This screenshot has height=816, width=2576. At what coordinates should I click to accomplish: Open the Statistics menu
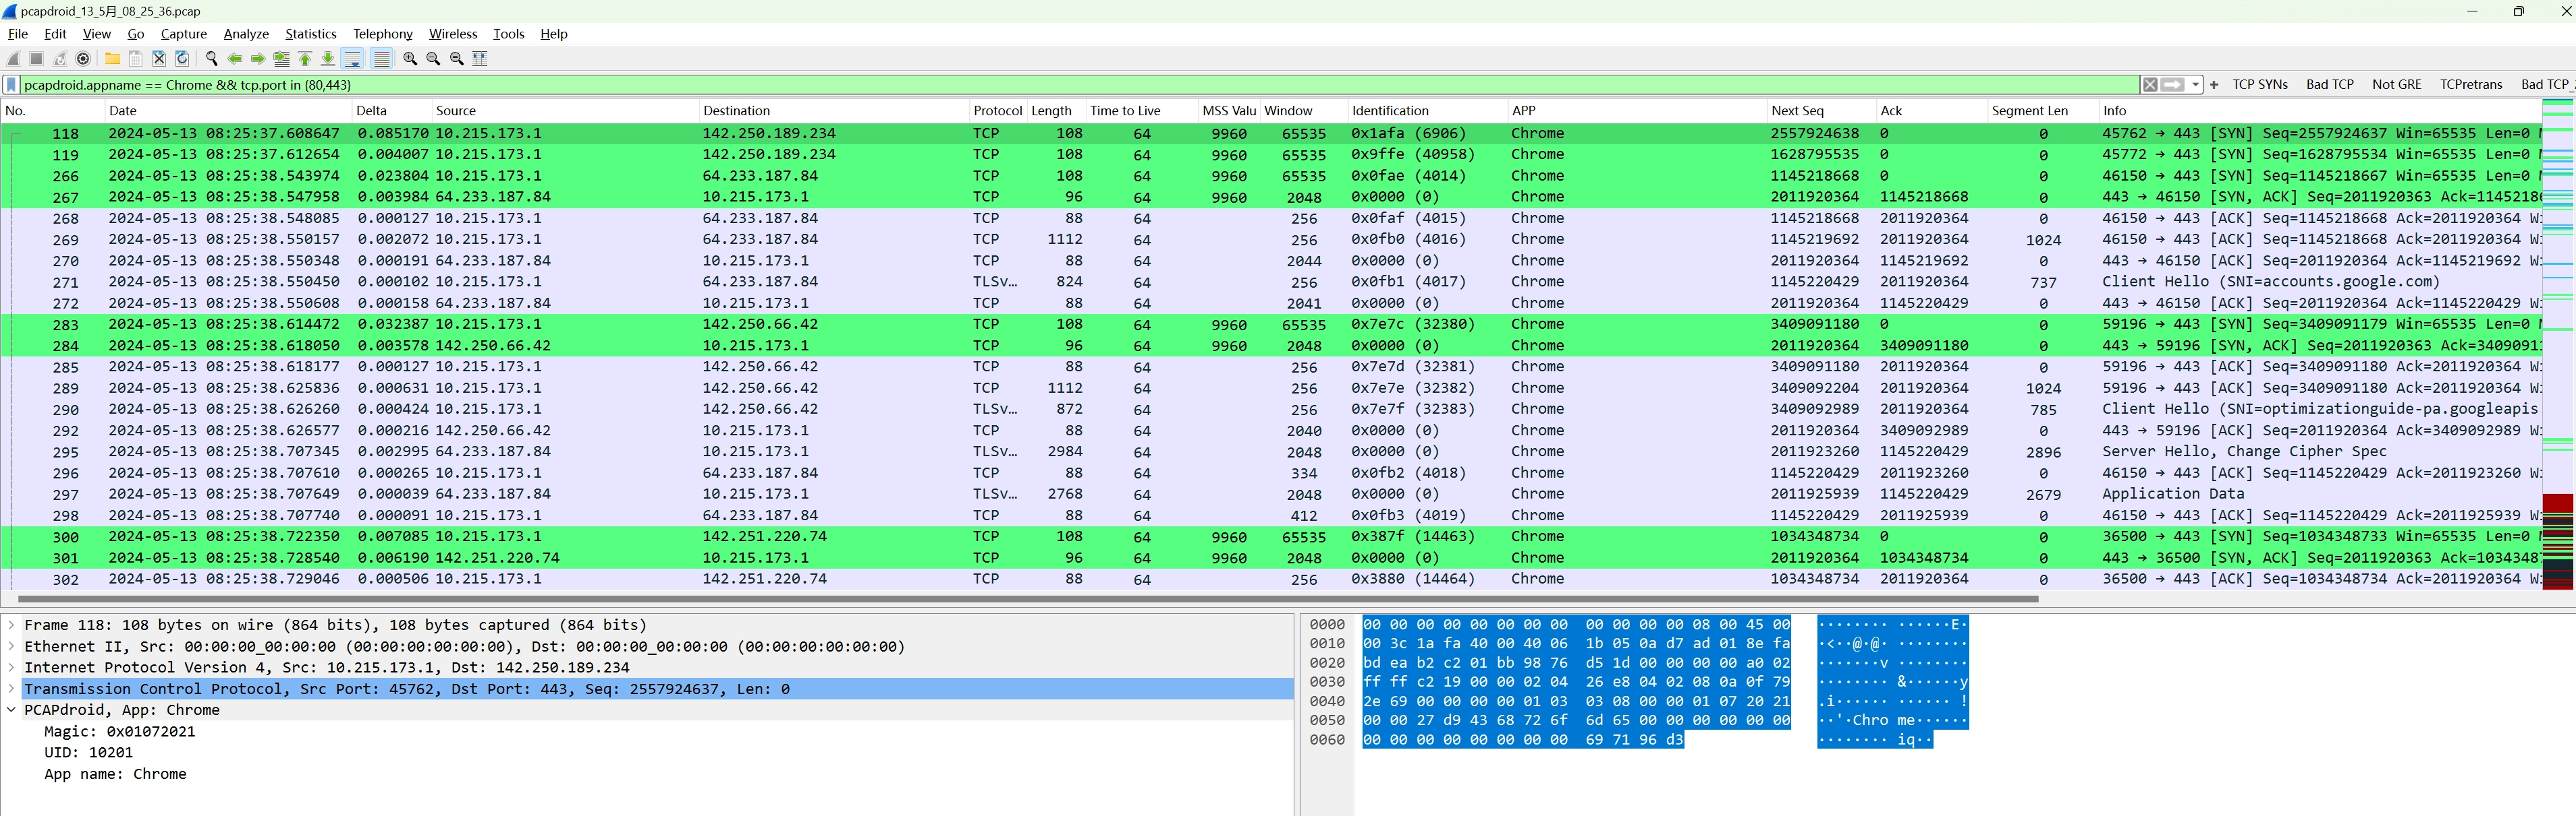[x=310, y=34]
